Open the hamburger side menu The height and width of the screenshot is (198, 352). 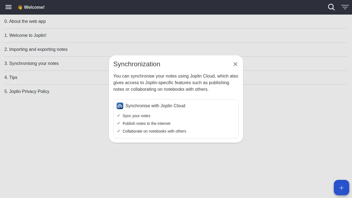tap(9, 7)
